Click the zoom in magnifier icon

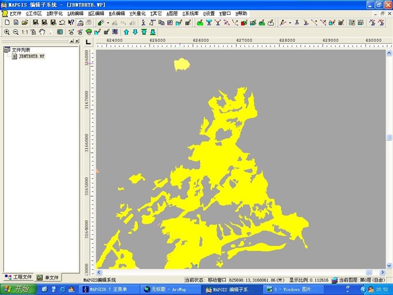[7, 32]
